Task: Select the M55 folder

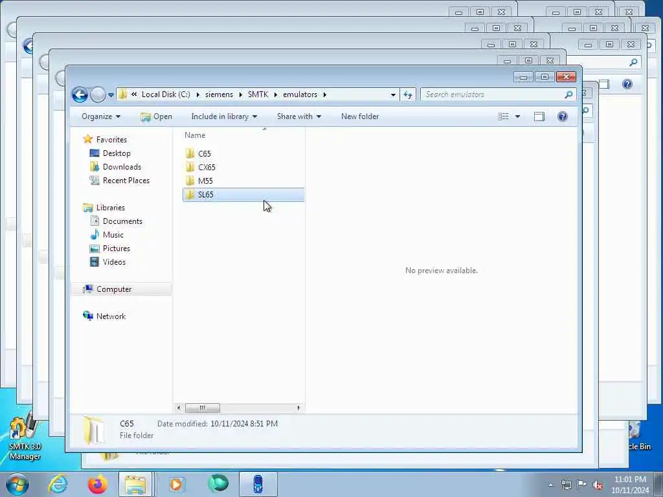Action: tap(243, 181)
